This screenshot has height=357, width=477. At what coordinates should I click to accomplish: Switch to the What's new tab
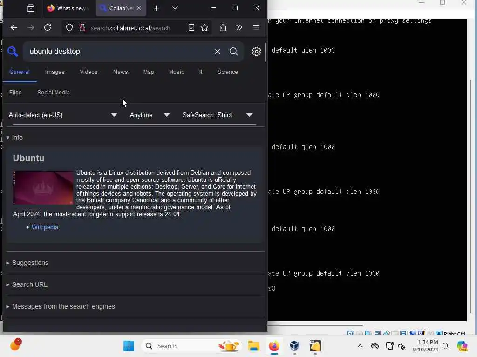(x=68, y=8)
